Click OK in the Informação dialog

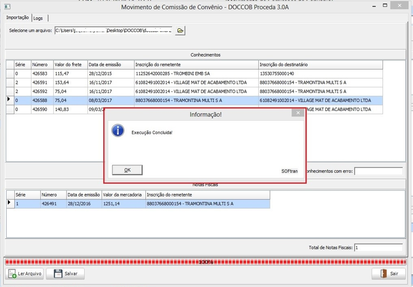[x=127, y=170]
